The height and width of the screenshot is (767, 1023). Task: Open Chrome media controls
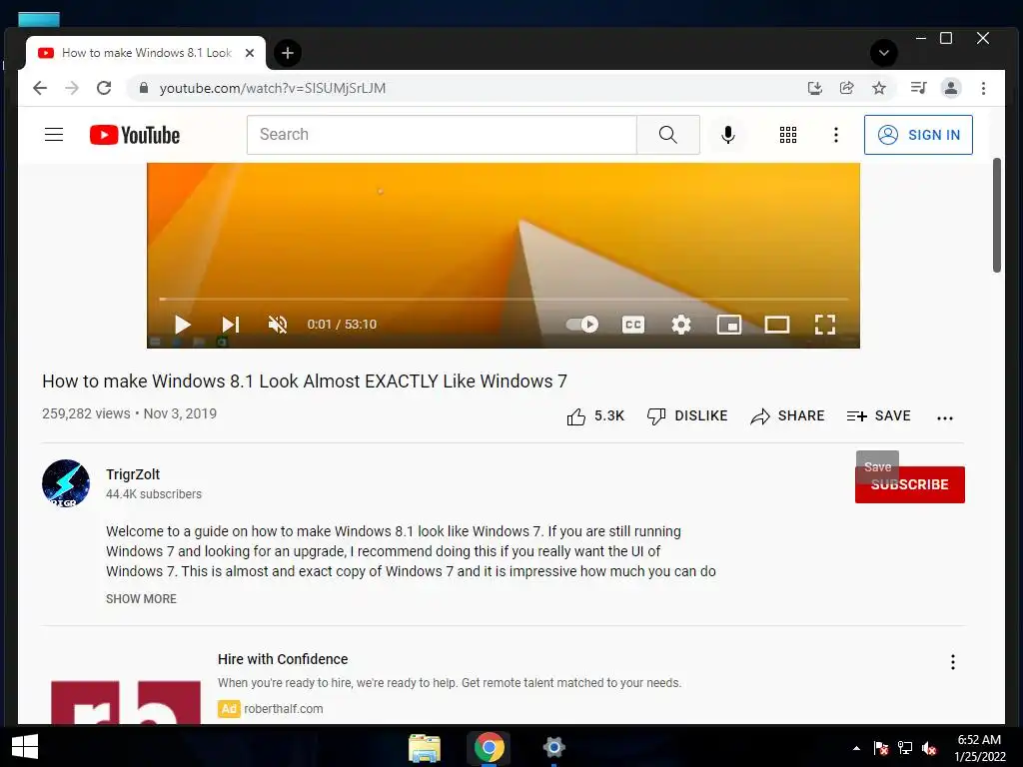[919, 88]
